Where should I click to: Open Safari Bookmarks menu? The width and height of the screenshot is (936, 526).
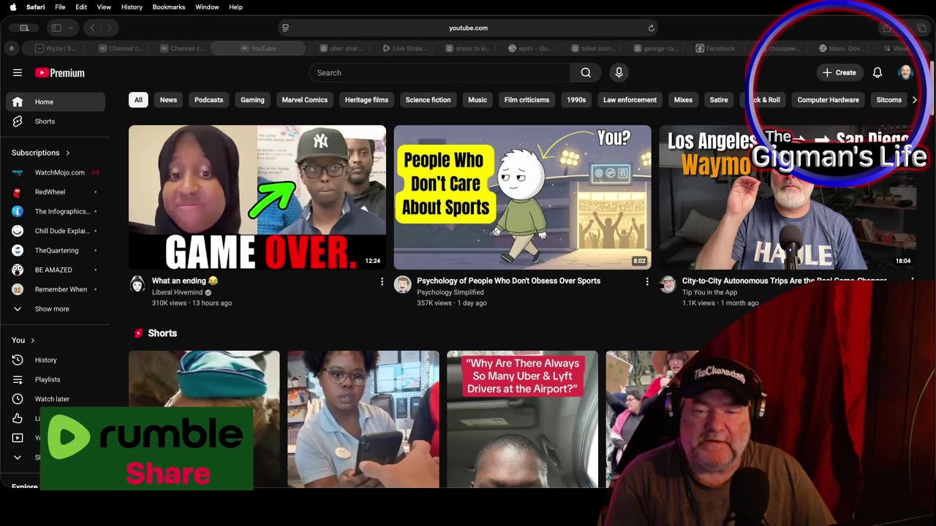click(x=169, y=7)
